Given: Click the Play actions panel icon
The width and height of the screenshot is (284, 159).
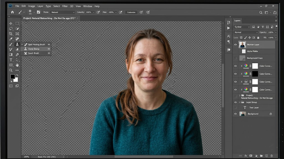Looking at the screenshot, I should tap(229, 28).
